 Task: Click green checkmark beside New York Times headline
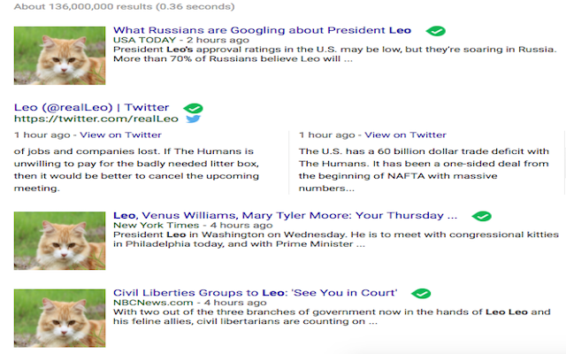pos(481,216)
